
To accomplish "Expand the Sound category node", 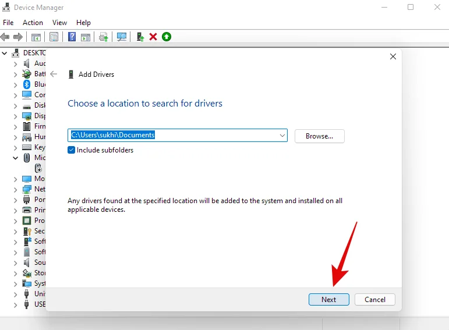I will coord(16,263).
